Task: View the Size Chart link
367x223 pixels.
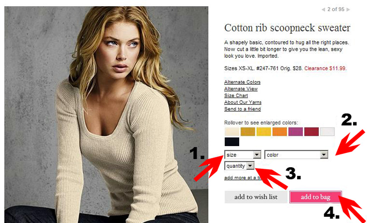Action: [x=236, y=95]
